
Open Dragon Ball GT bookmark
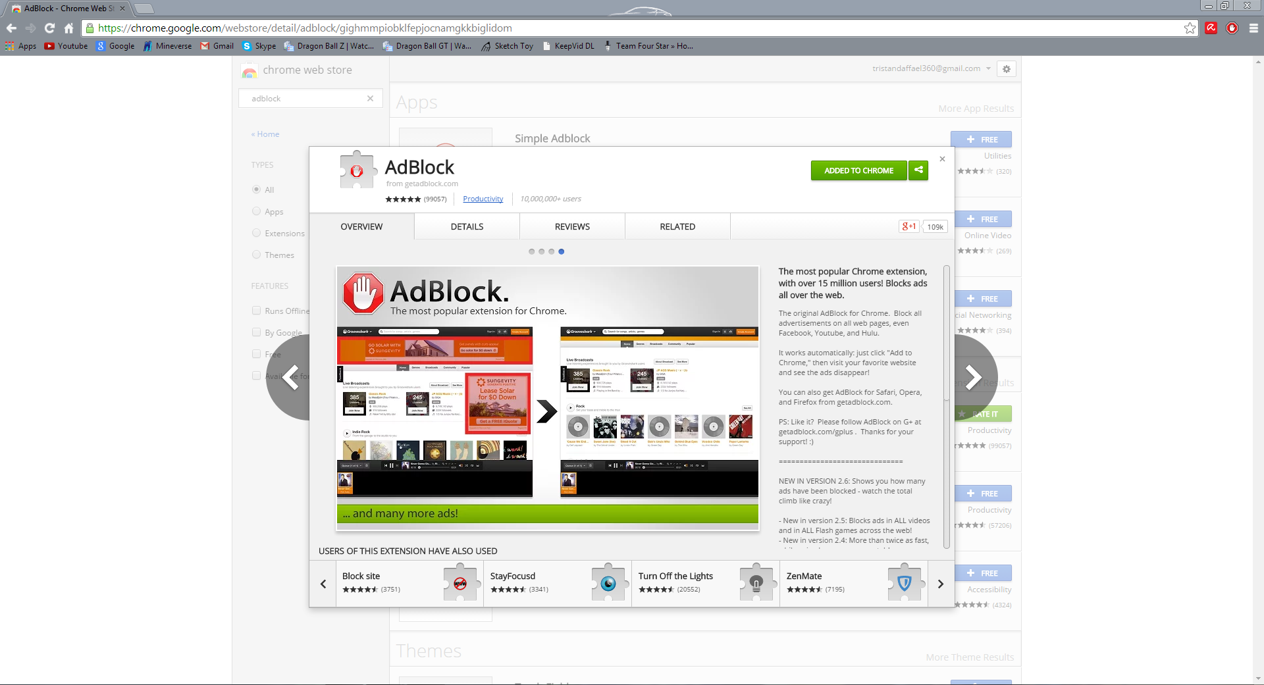tap(427, 46)
